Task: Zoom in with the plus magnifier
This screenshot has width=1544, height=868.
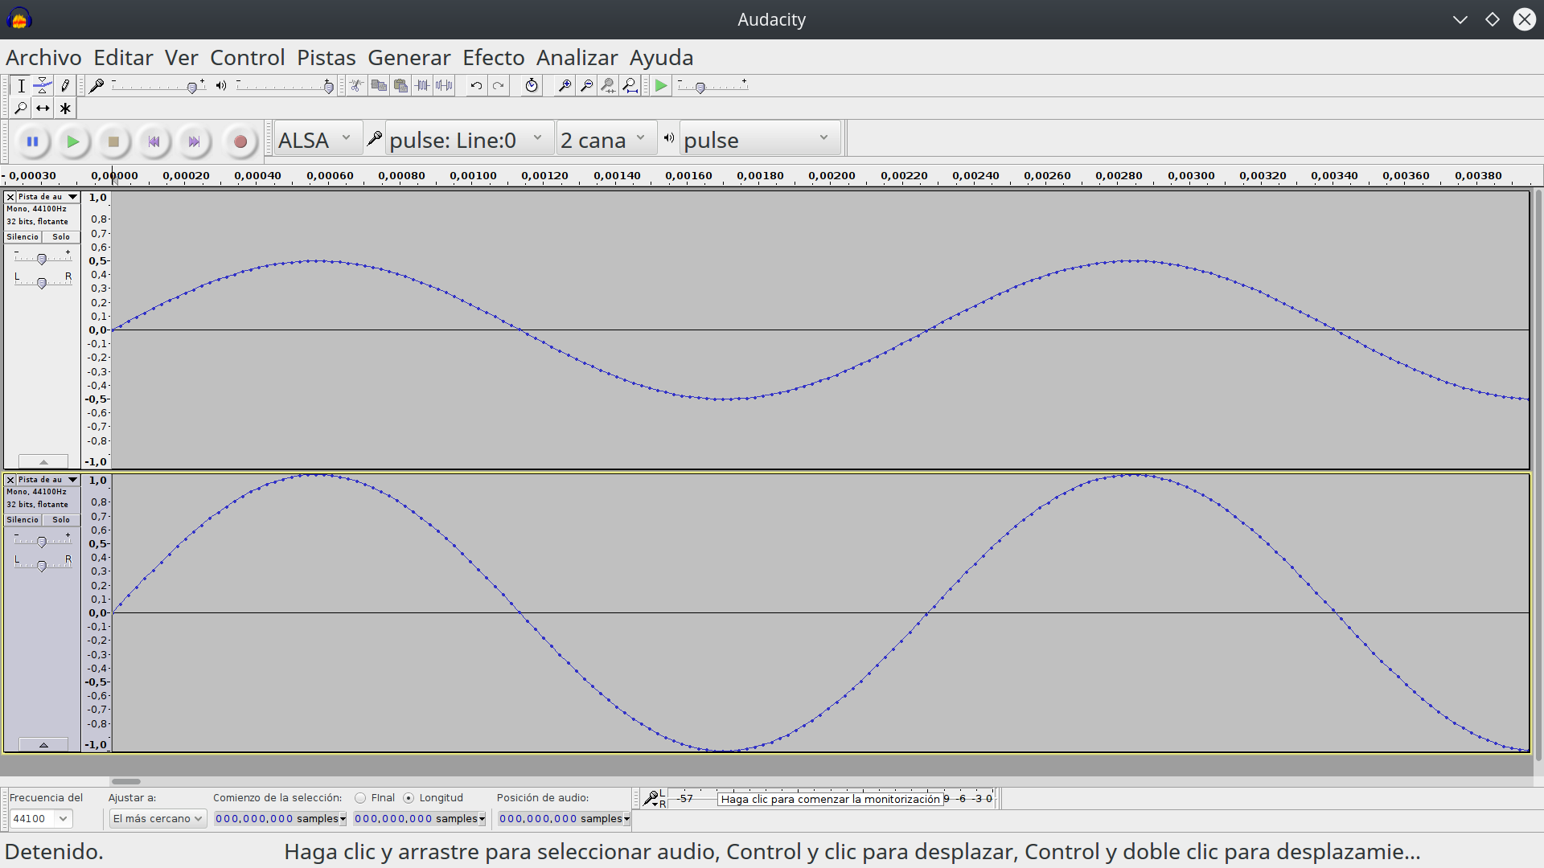Action: 565,86
